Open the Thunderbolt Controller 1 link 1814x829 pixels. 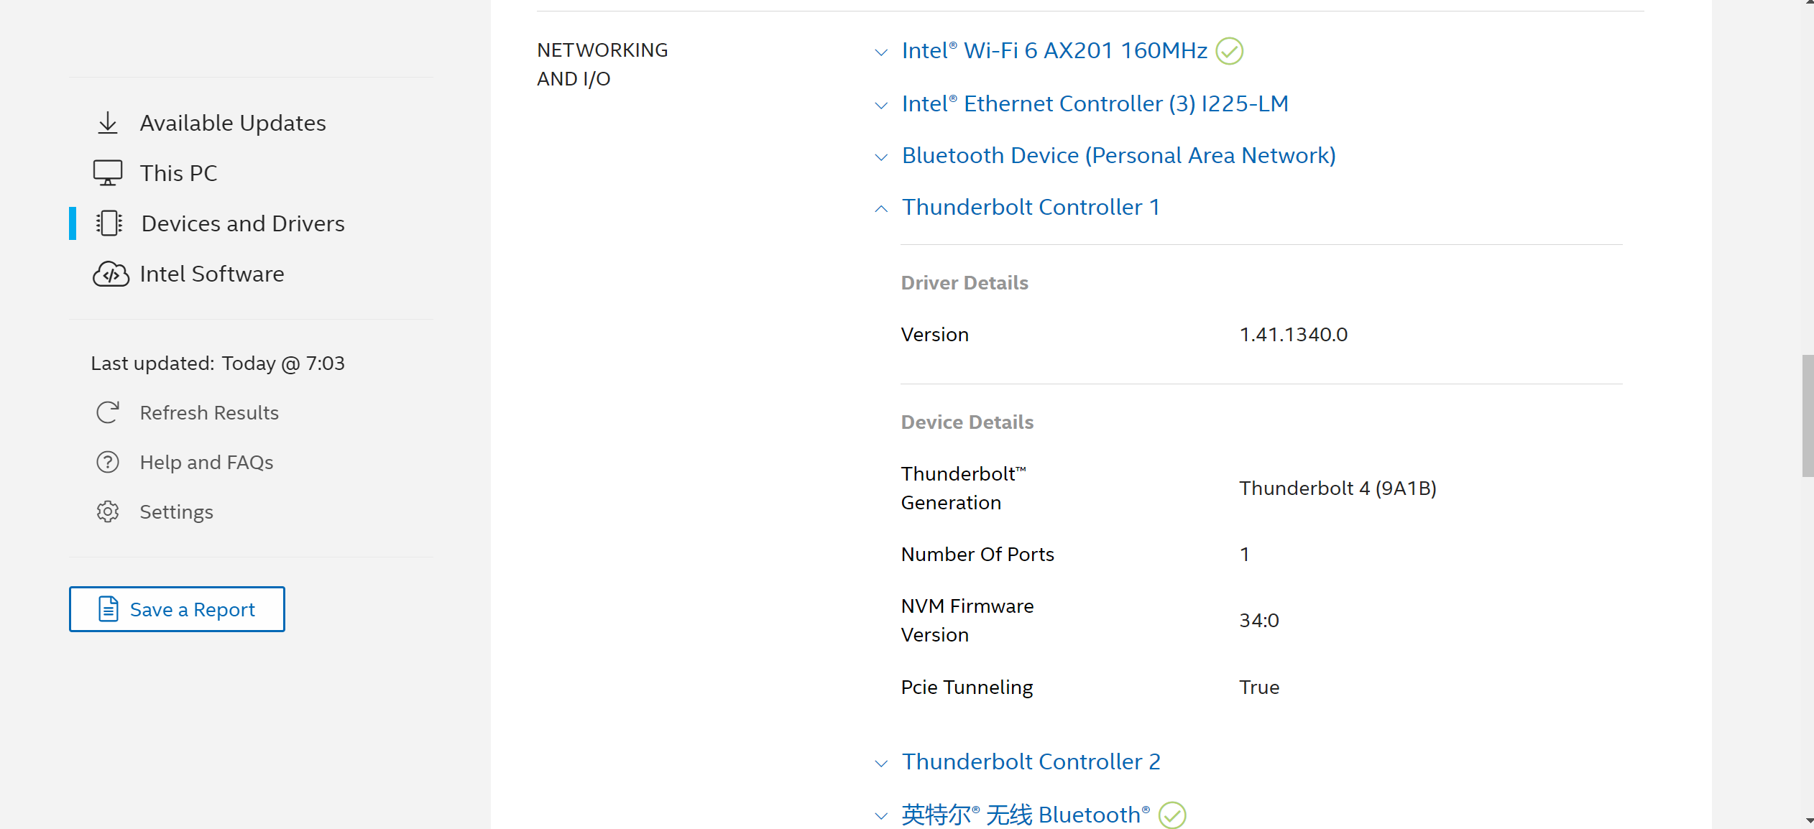click(1031, 207)
